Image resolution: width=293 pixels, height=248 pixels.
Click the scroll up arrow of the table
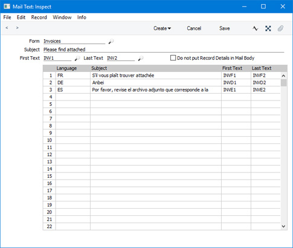(283, 76)
